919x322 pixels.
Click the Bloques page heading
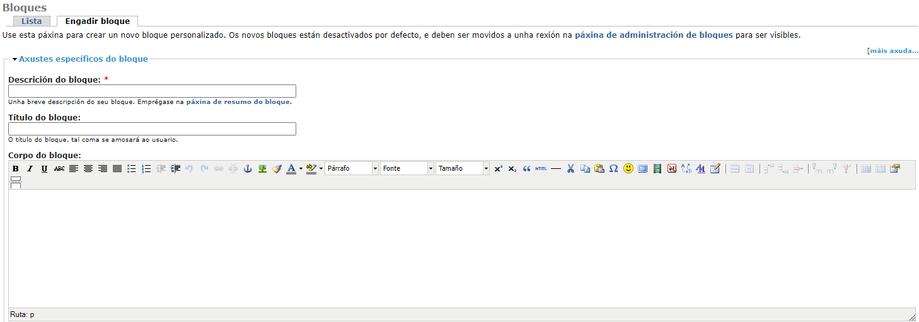click(x=25, y=8)
